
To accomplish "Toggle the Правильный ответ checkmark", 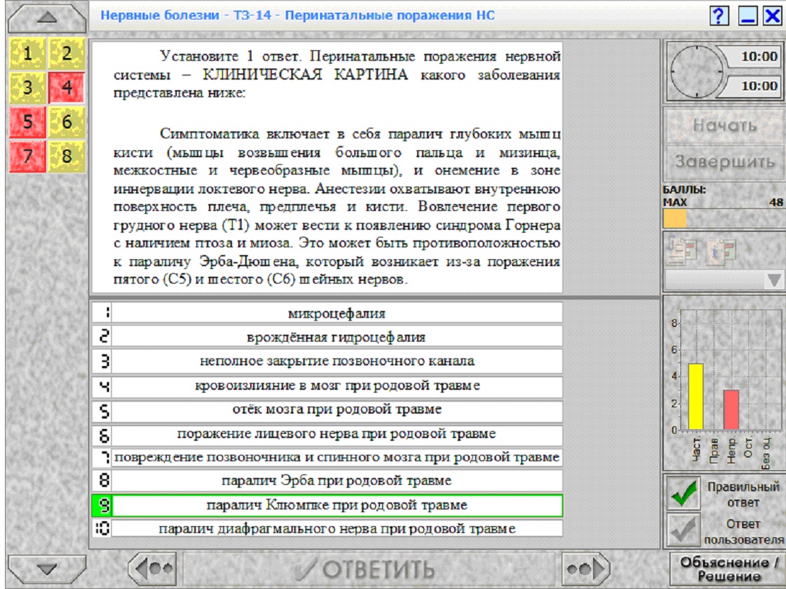I will (x=683, y=493).
